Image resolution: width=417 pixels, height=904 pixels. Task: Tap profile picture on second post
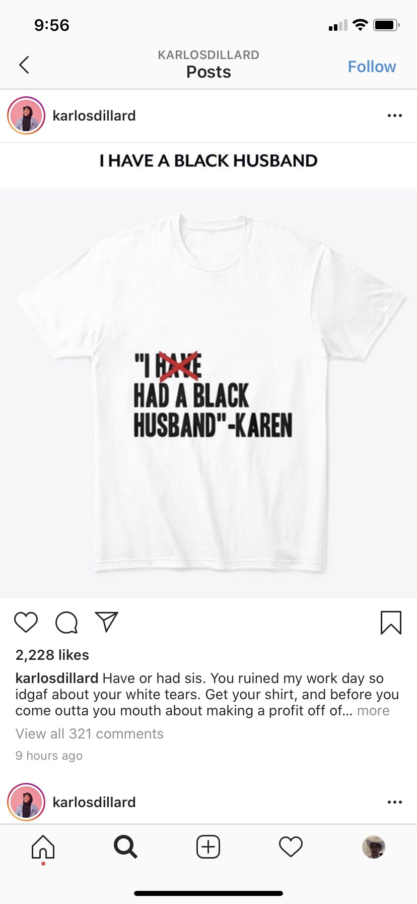click(26, 802)
